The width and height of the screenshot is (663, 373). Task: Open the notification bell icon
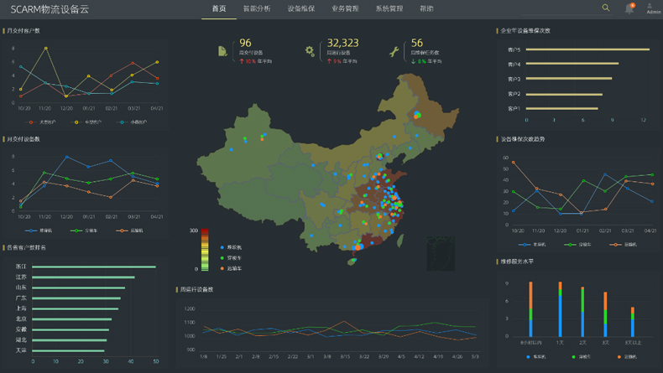(629, 8)
